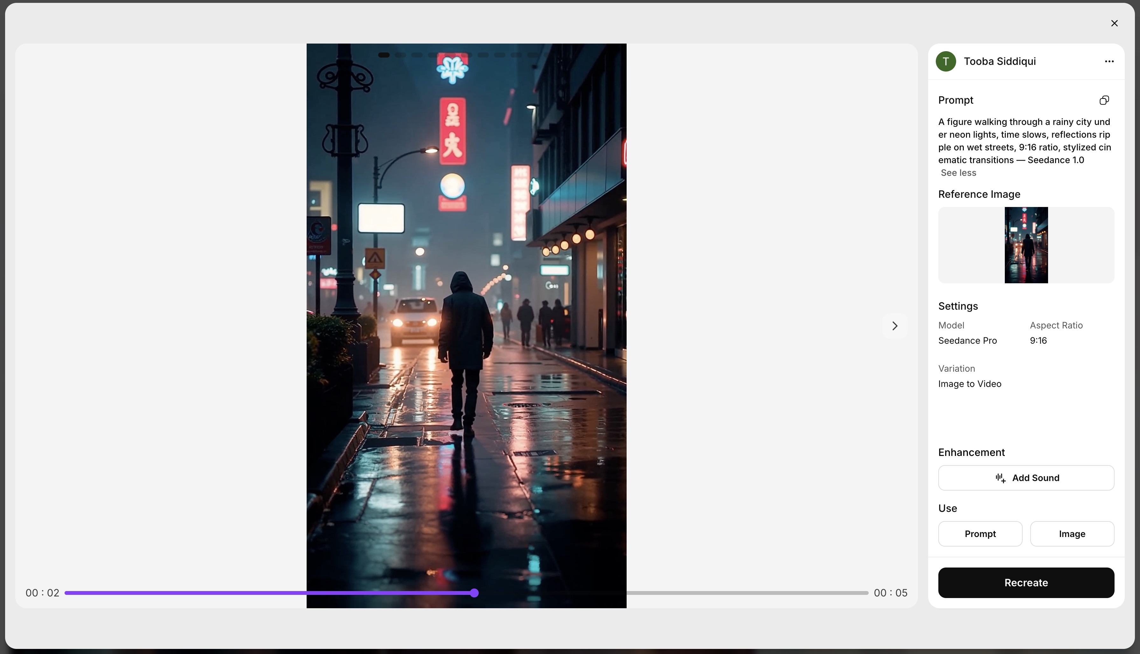Click the 00 : 05 duration label

click(890, 593)
